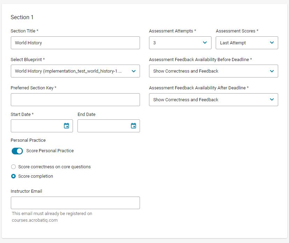Open the Assessment Scores dropdown

[x=247, y=43]
